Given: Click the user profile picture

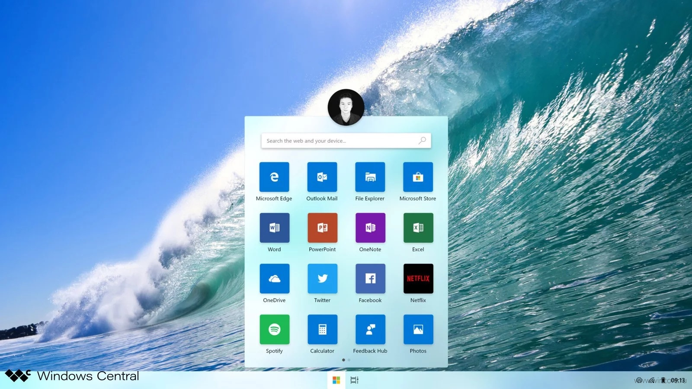Looking at the screenshot, I should click(x=346, y=107).
